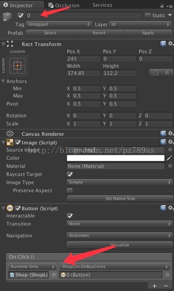174x291 pixels.
Task: Click the Prefab Apply button
Action: (x=148, y=33)
